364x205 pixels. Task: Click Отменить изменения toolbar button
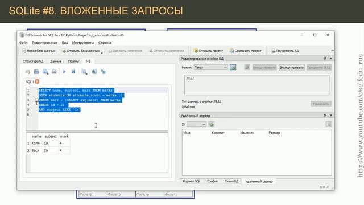click(167, 51)
